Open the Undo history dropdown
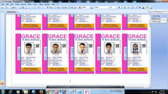The image size is (168, 94). [40, 8]
